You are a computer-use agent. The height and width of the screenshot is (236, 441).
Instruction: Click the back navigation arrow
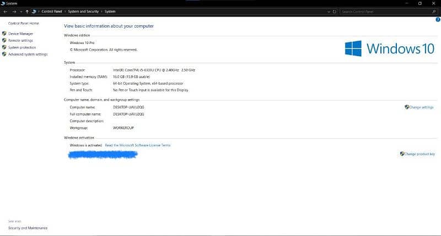pyautogui.click(x=6, y=11)
